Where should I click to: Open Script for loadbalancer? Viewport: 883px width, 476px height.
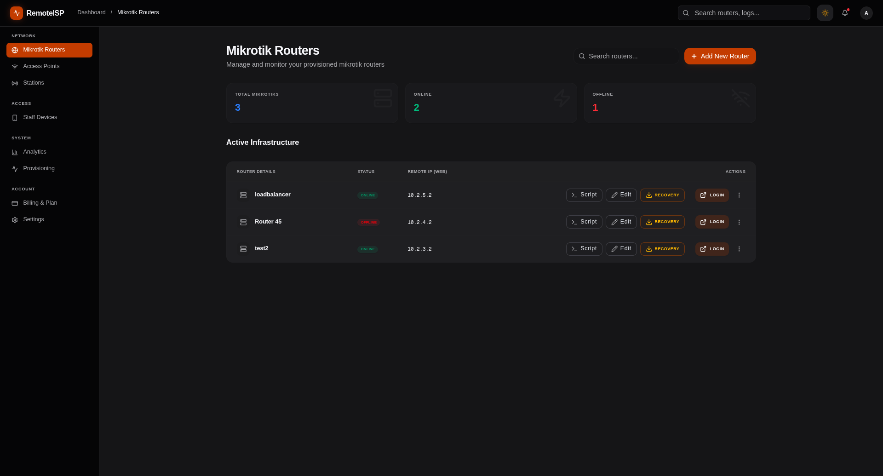584,195
